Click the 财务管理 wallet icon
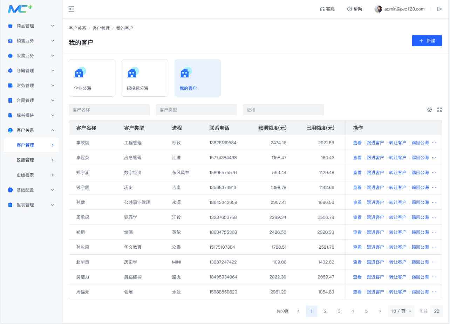450x324 pixels. click(10, 85)
